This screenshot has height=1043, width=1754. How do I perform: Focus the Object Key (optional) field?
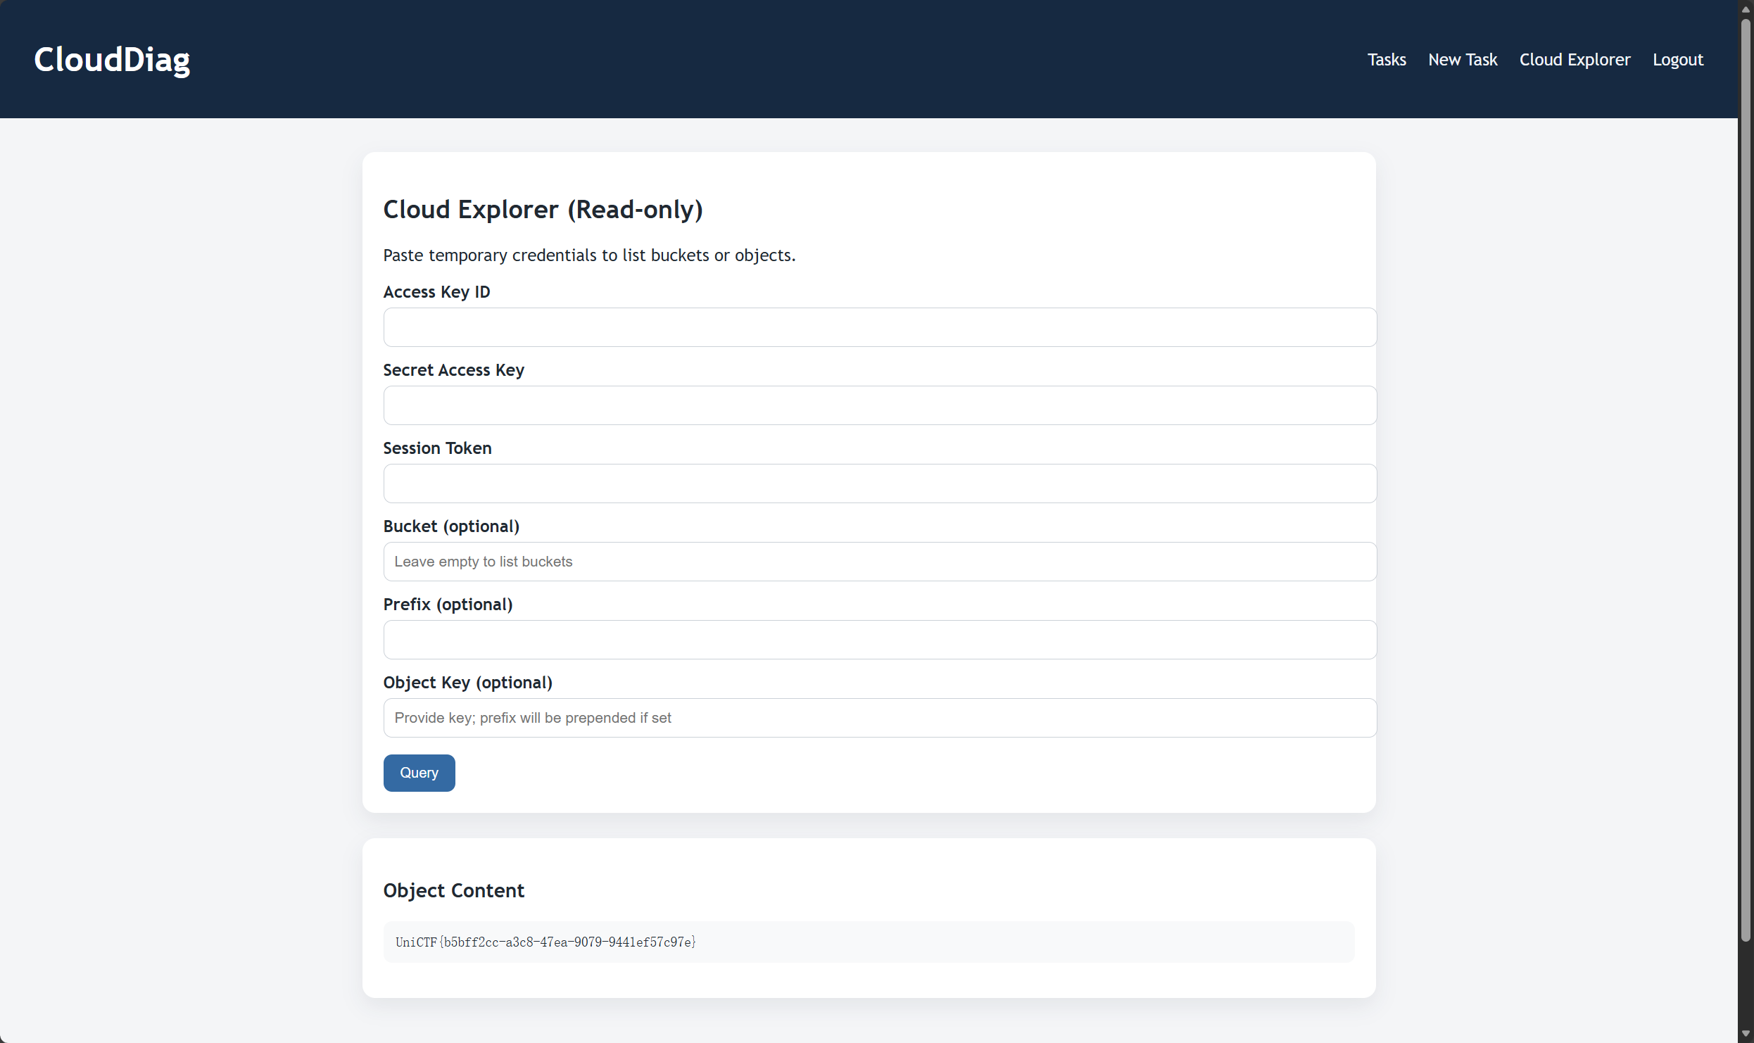880,718
